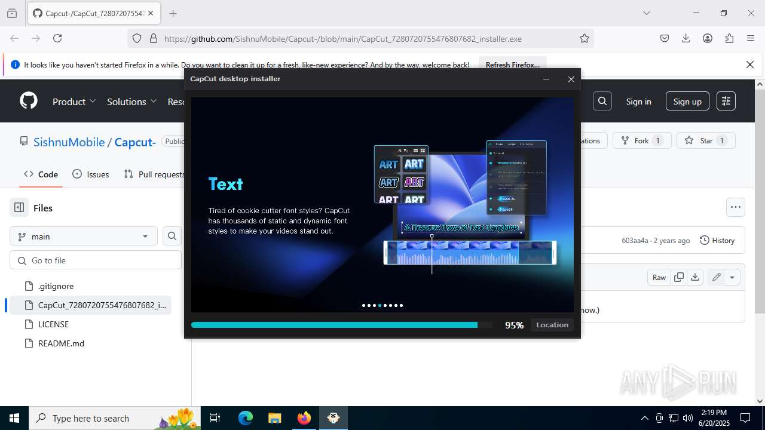Screen dimensions: 765x430
Task: Expand edit options dropdown arrow
Action: tap(732, 277)
